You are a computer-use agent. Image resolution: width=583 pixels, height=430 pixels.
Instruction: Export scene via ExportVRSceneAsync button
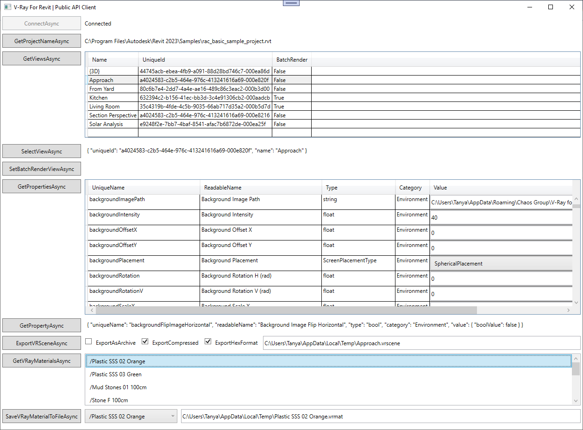[42, 343]
